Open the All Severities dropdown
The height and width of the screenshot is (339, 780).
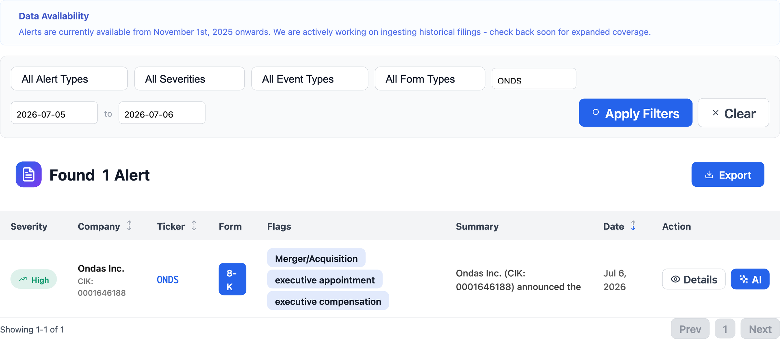click(x=189, y=79)
